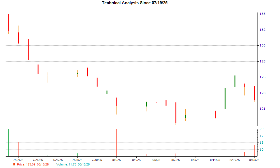Click the teal Volume legend dash icon

coord(53,164)
